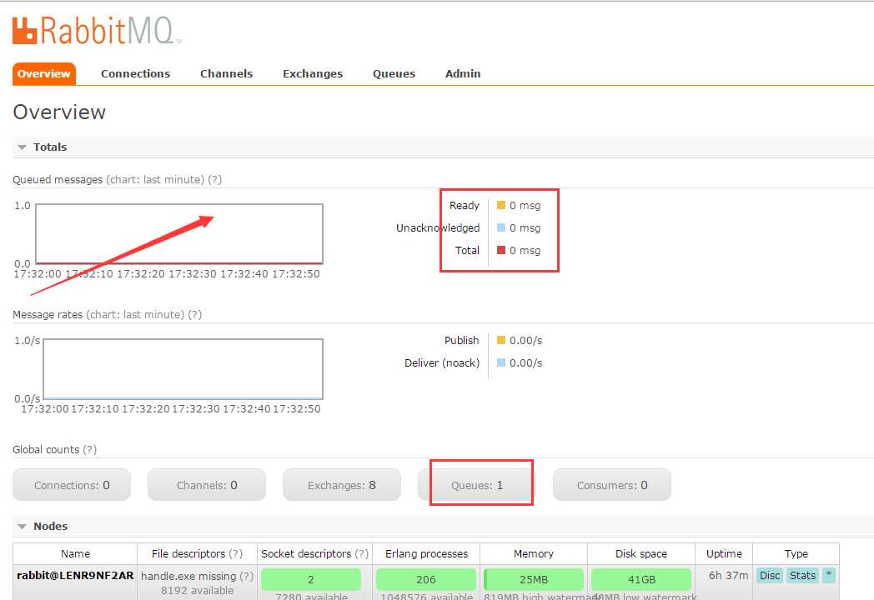Open the Queued messages help (?)

pyautogui.click(x=214, y=179)
